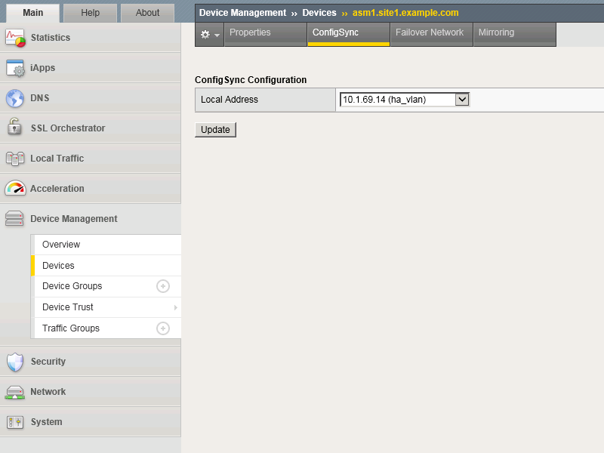Open the SSL Orchestrator padlock icon
Screen dimensions: 604x453
[x=14, y=127]
